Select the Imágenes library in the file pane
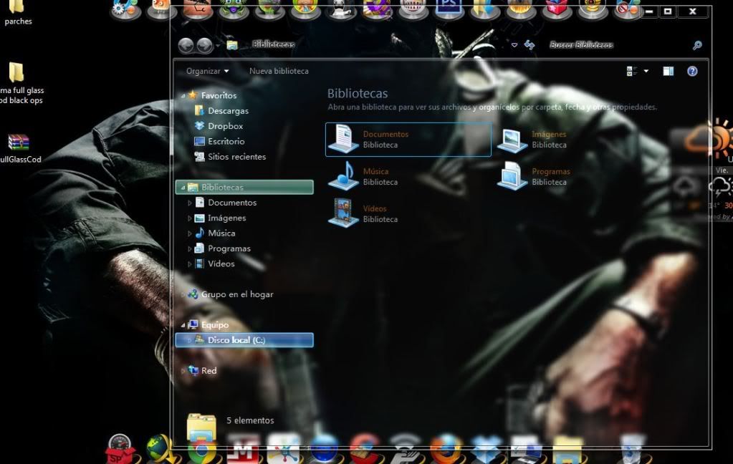The image size is (733, 464). pos(533,139)
